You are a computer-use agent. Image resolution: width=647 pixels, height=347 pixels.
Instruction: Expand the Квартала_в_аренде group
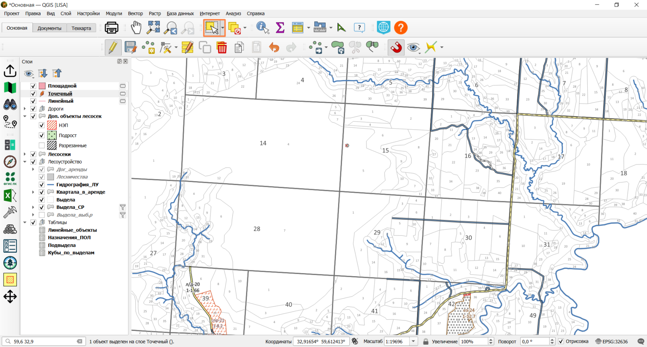pos(33,192)
